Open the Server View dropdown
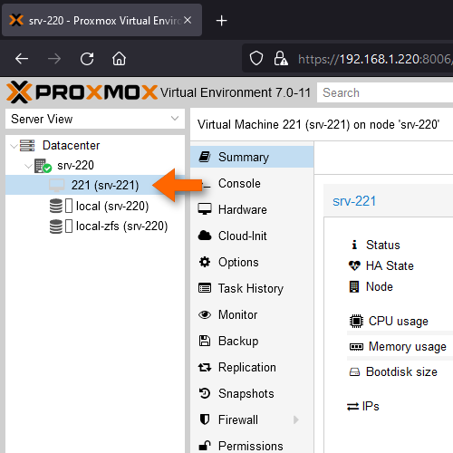This screenshot has height=453, width=453. 95,119
